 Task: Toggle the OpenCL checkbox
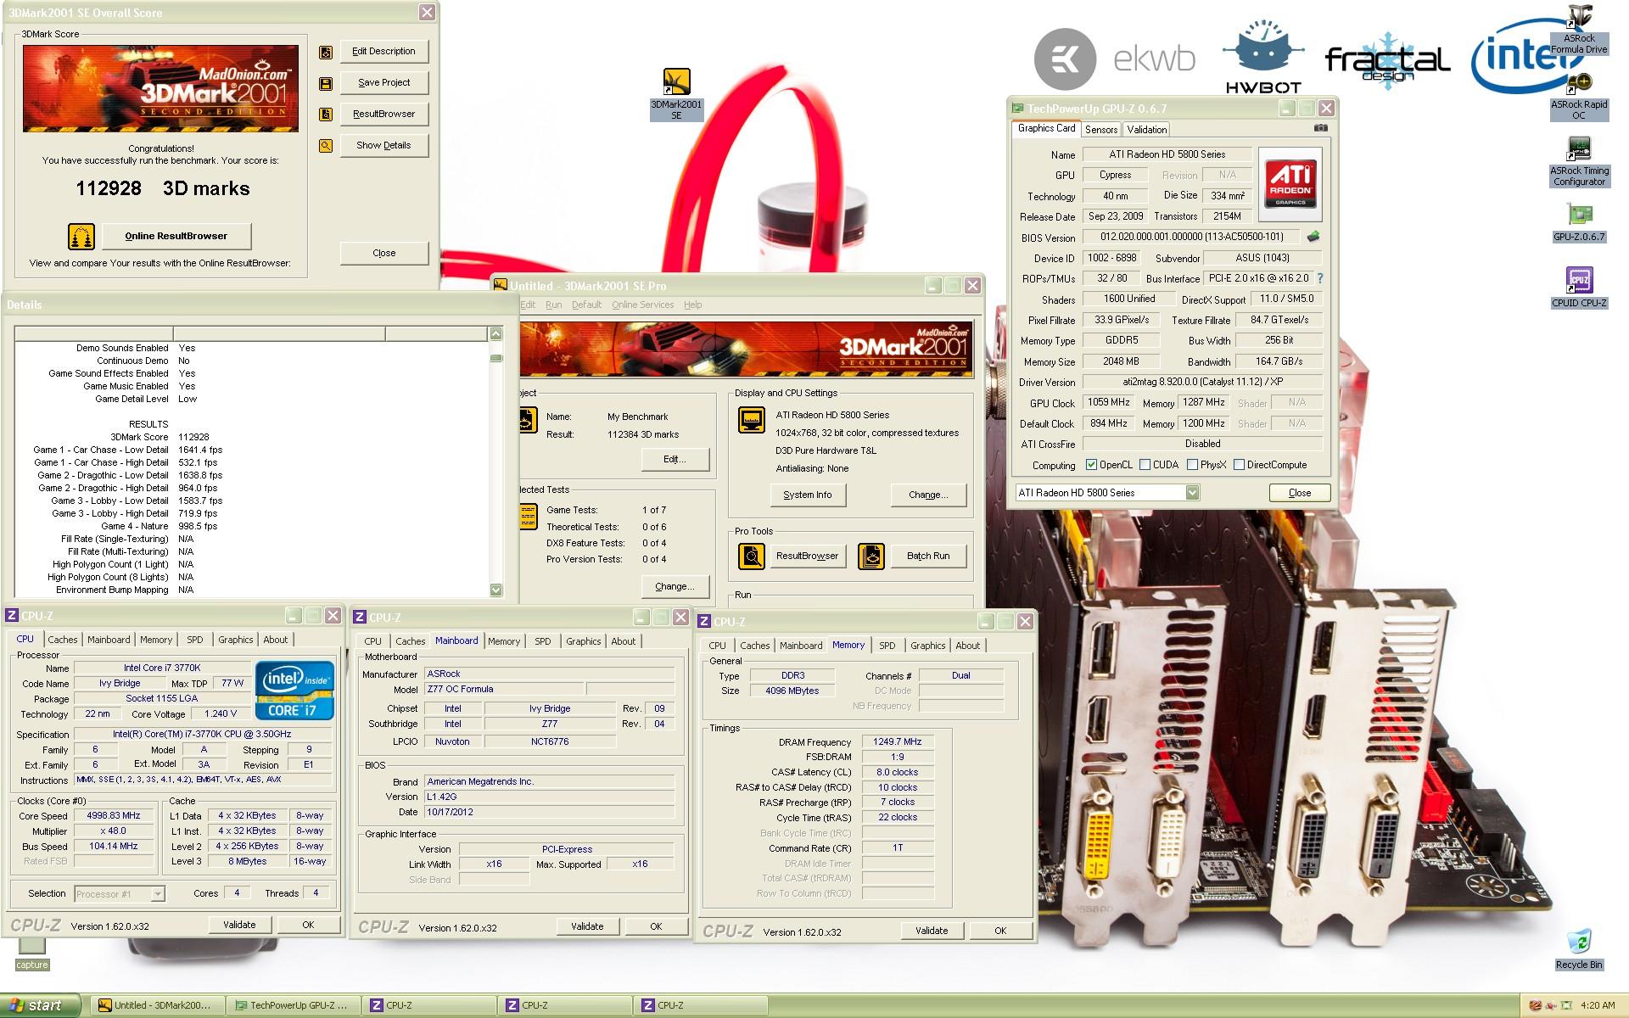1092,465
